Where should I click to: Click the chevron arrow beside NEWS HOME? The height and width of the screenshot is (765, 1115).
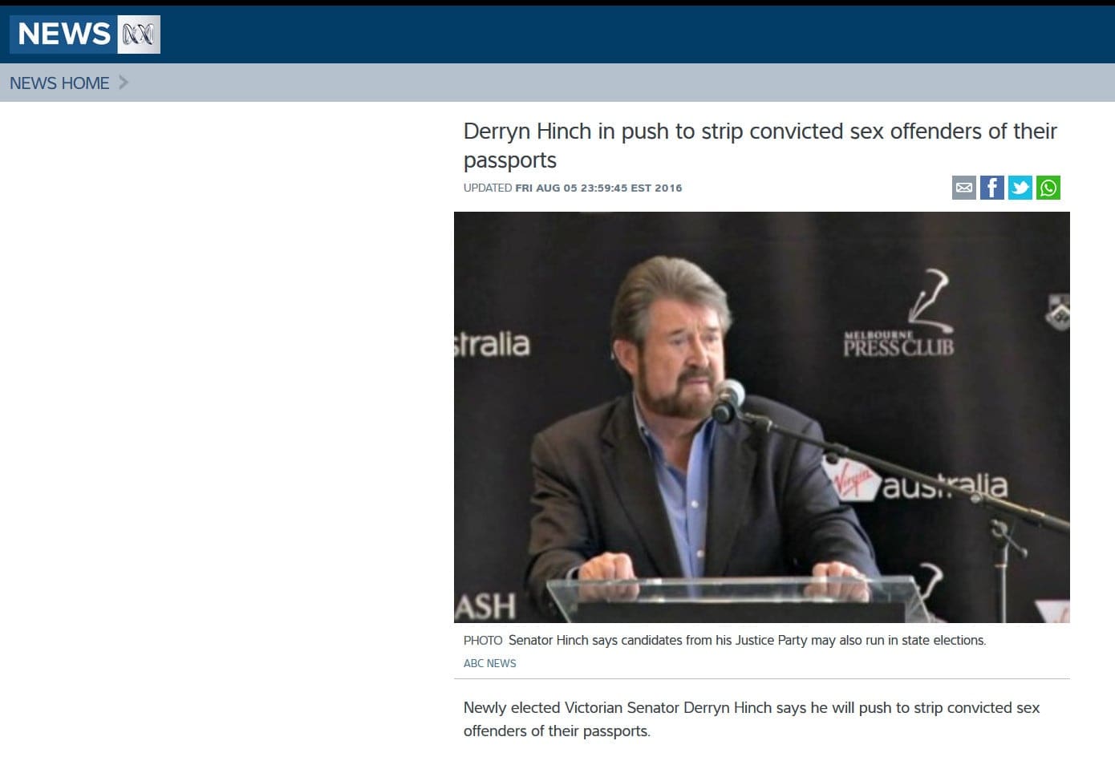click(124, 82)
